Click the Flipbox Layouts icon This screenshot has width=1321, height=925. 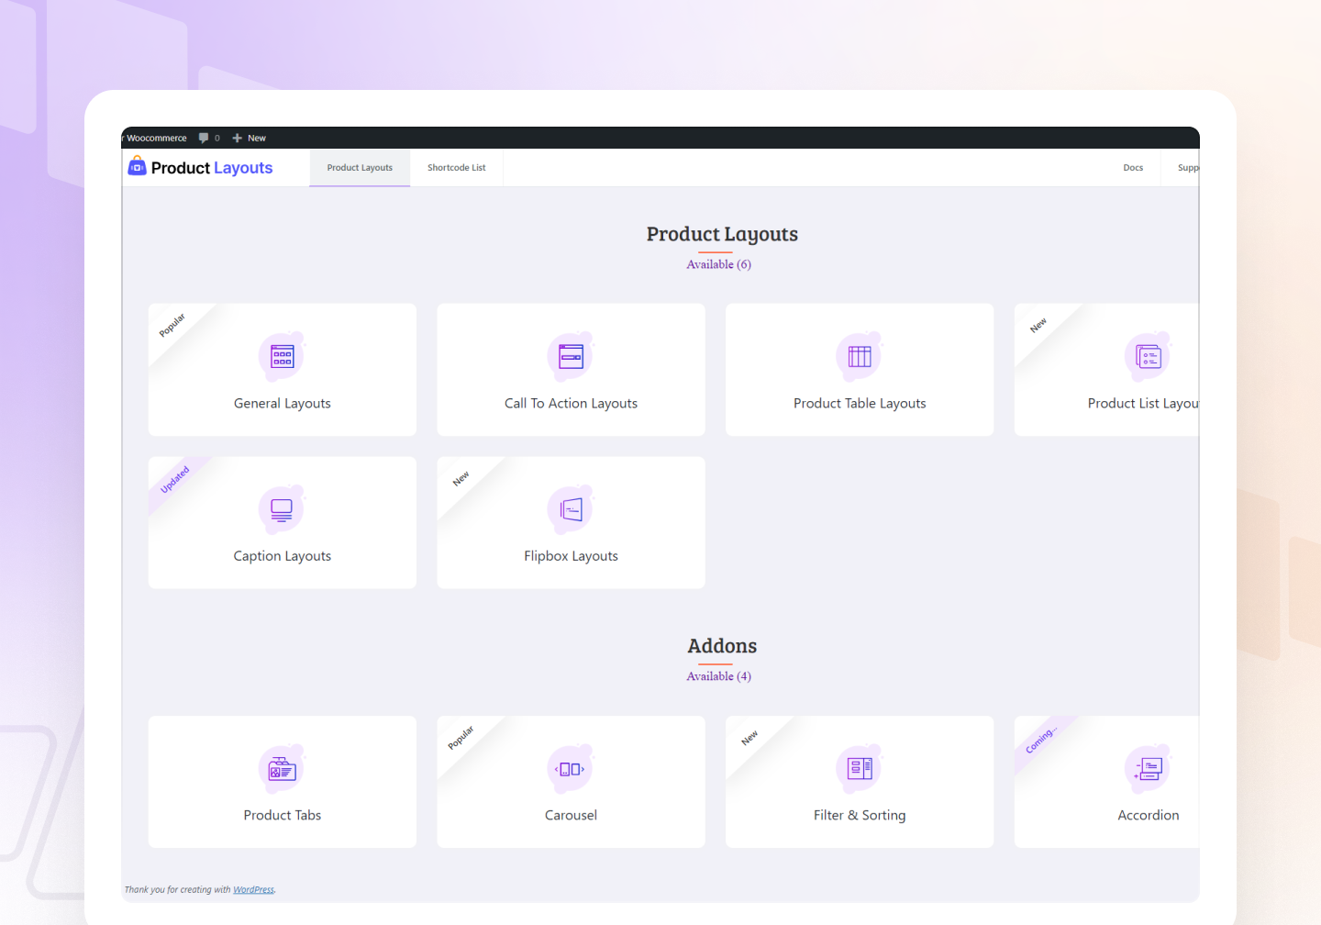(571, 509)
